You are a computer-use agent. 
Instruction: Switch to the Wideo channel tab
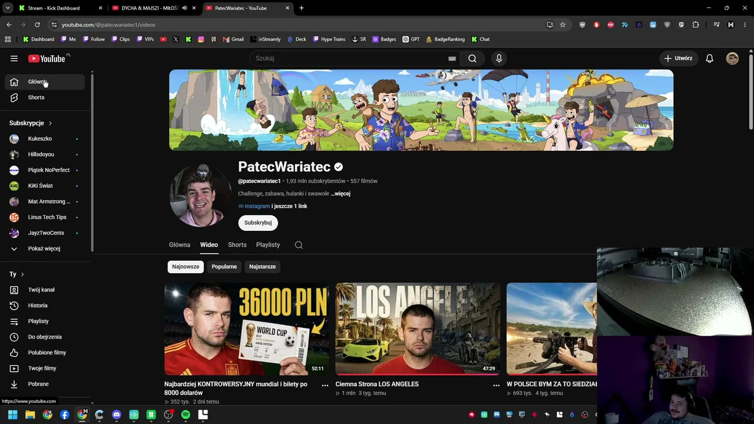click(209, 245)
